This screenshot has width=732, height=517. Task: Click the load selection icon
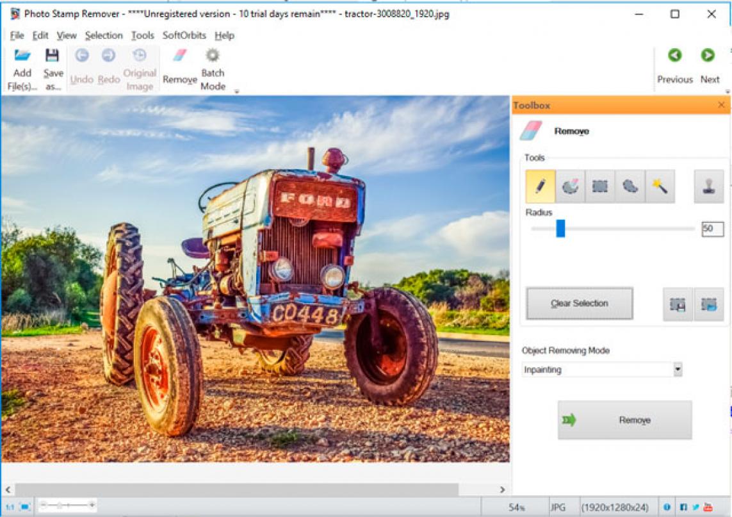click(x=708, y=304)
